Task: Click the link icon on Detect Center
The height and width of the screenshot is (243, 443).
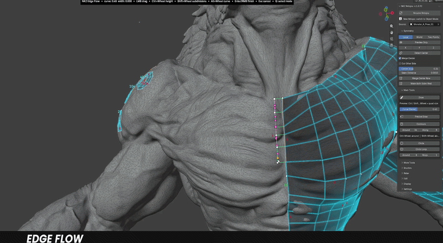Action: point(400,53)
